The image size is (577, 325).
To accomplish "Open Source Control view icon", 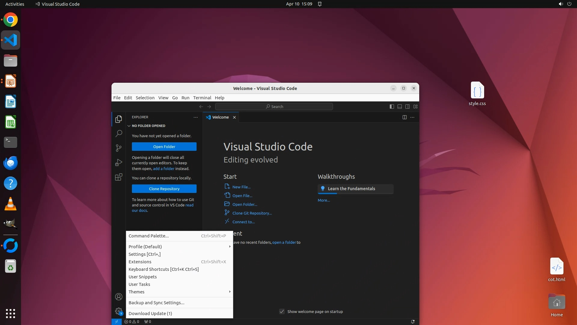I will [x=119, y=148].
